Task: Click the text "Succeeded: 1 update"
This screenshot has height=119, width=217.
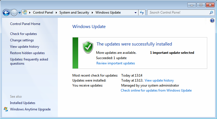Action: (x=111, y=58)
